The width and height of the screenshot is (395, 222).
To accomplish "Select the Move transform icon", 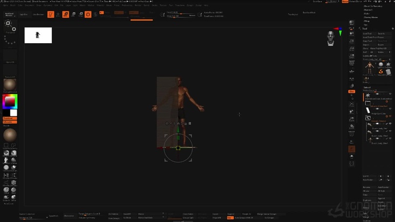I will [66, 15].
